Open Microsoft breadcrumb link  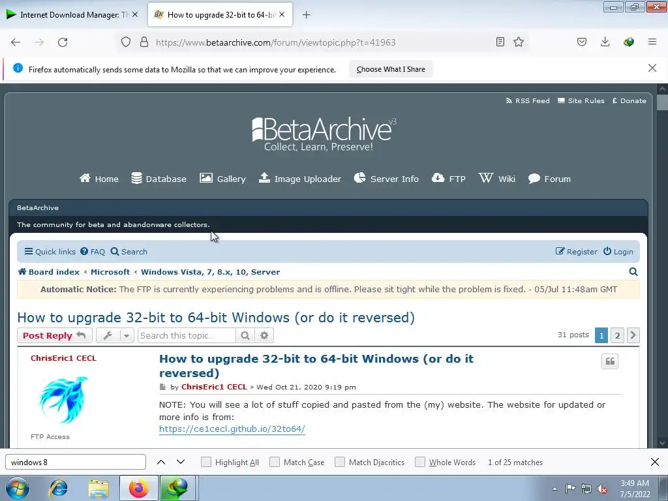click(x=110, y=272)
